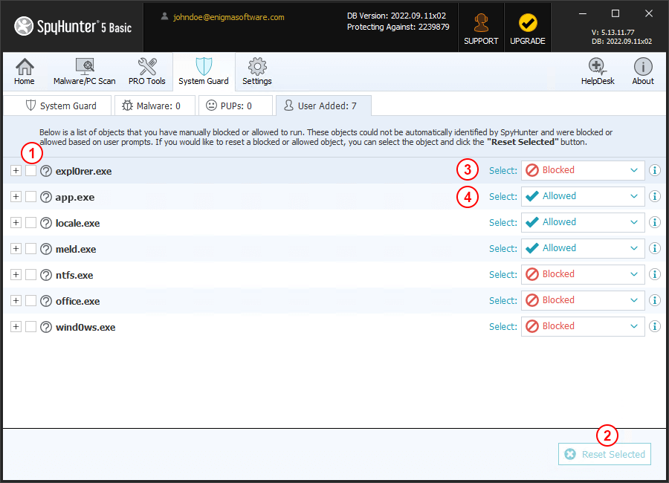This screenshot has width=669, height=483.
Task: Switch to the Malware tab
Action: [154, 106]
